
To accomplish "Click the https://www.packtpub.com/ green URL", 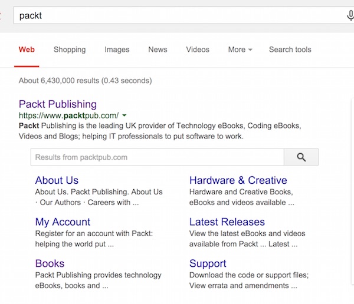I will 68,115.
